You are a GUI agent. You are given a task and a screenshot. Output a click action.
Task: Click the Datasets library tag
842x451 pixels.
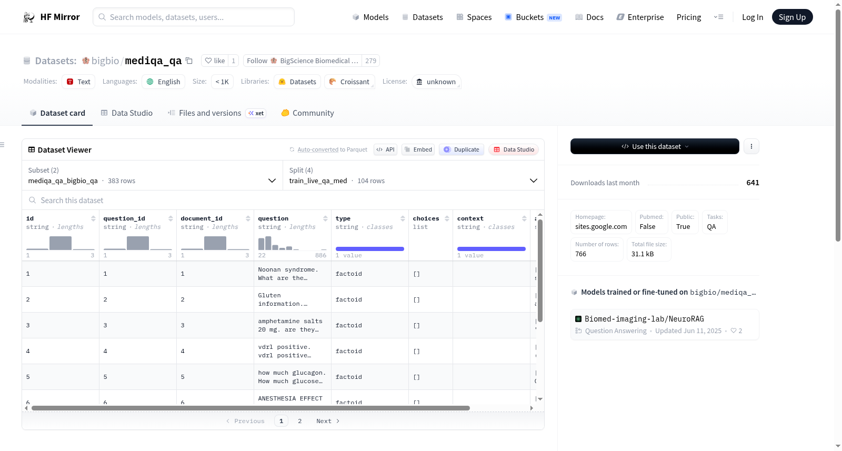coord(297,82)
